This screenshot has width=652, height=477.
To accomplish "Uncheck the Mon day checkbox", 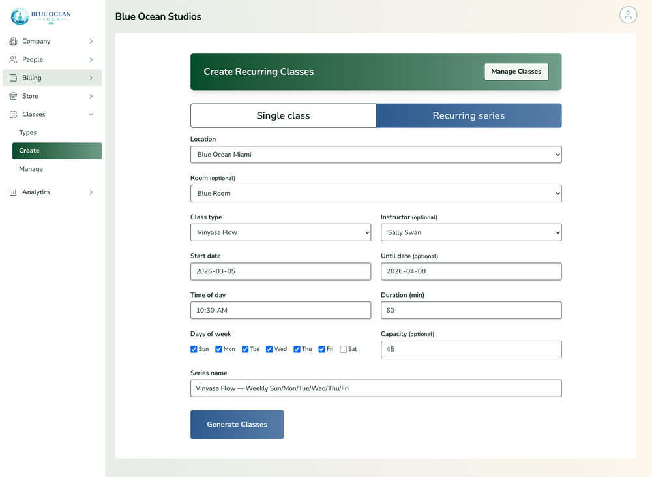I will (x=218, y=349).
